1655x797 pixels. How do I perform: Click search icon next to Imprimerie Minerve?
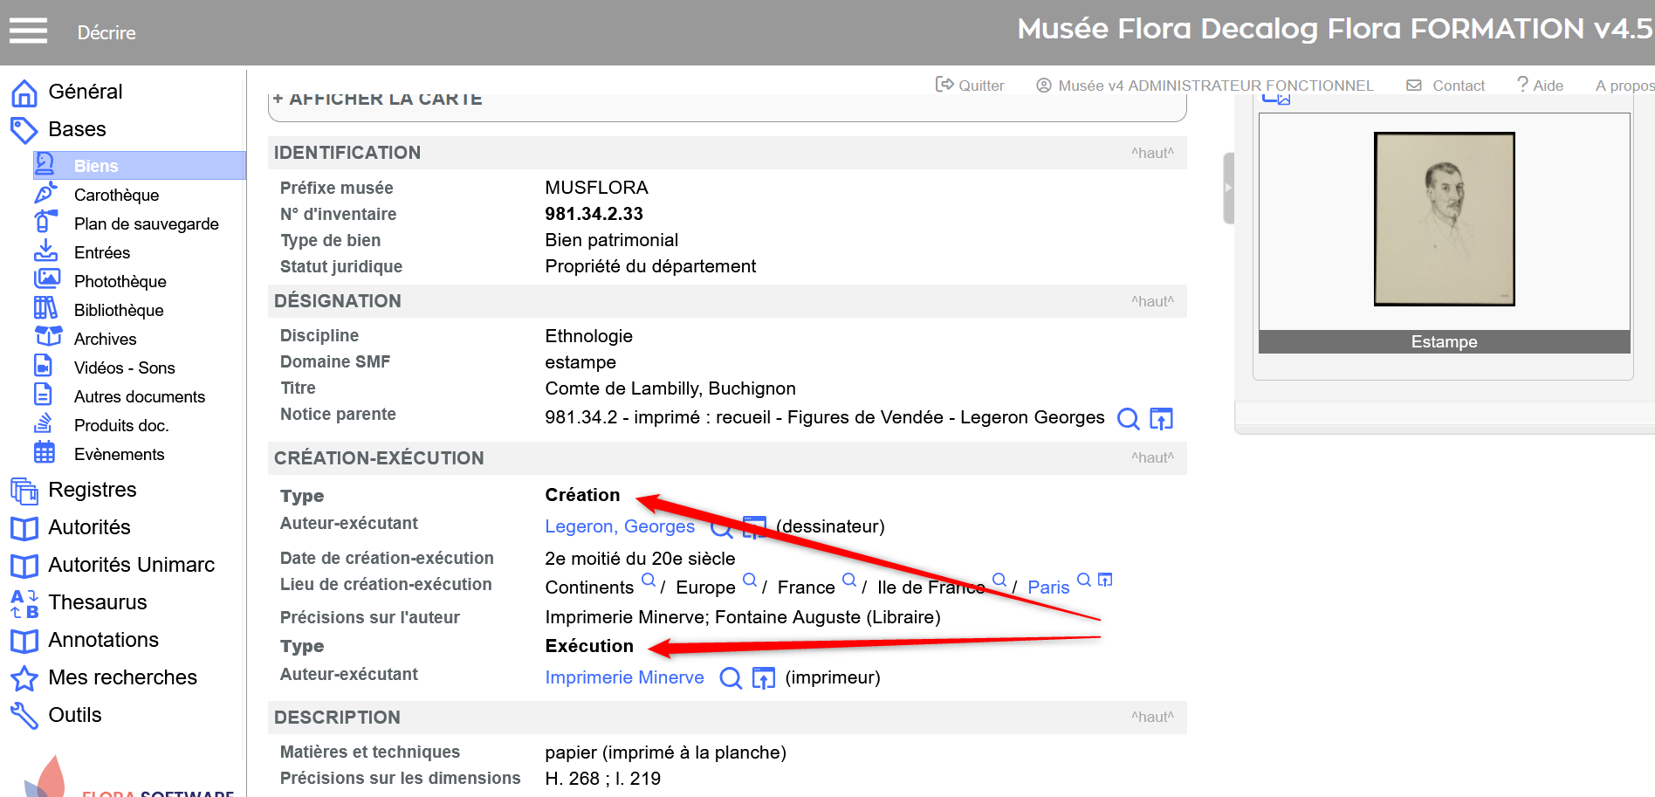(x=730, y=678)
